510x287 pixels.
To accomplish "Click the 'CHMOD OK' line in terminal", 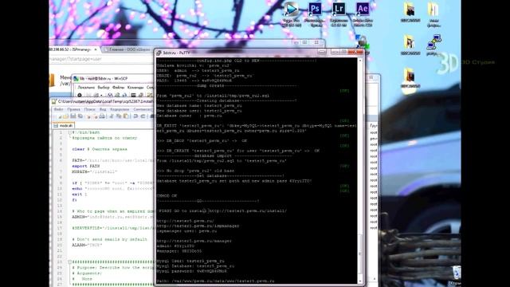I will [x=167, y=196].
